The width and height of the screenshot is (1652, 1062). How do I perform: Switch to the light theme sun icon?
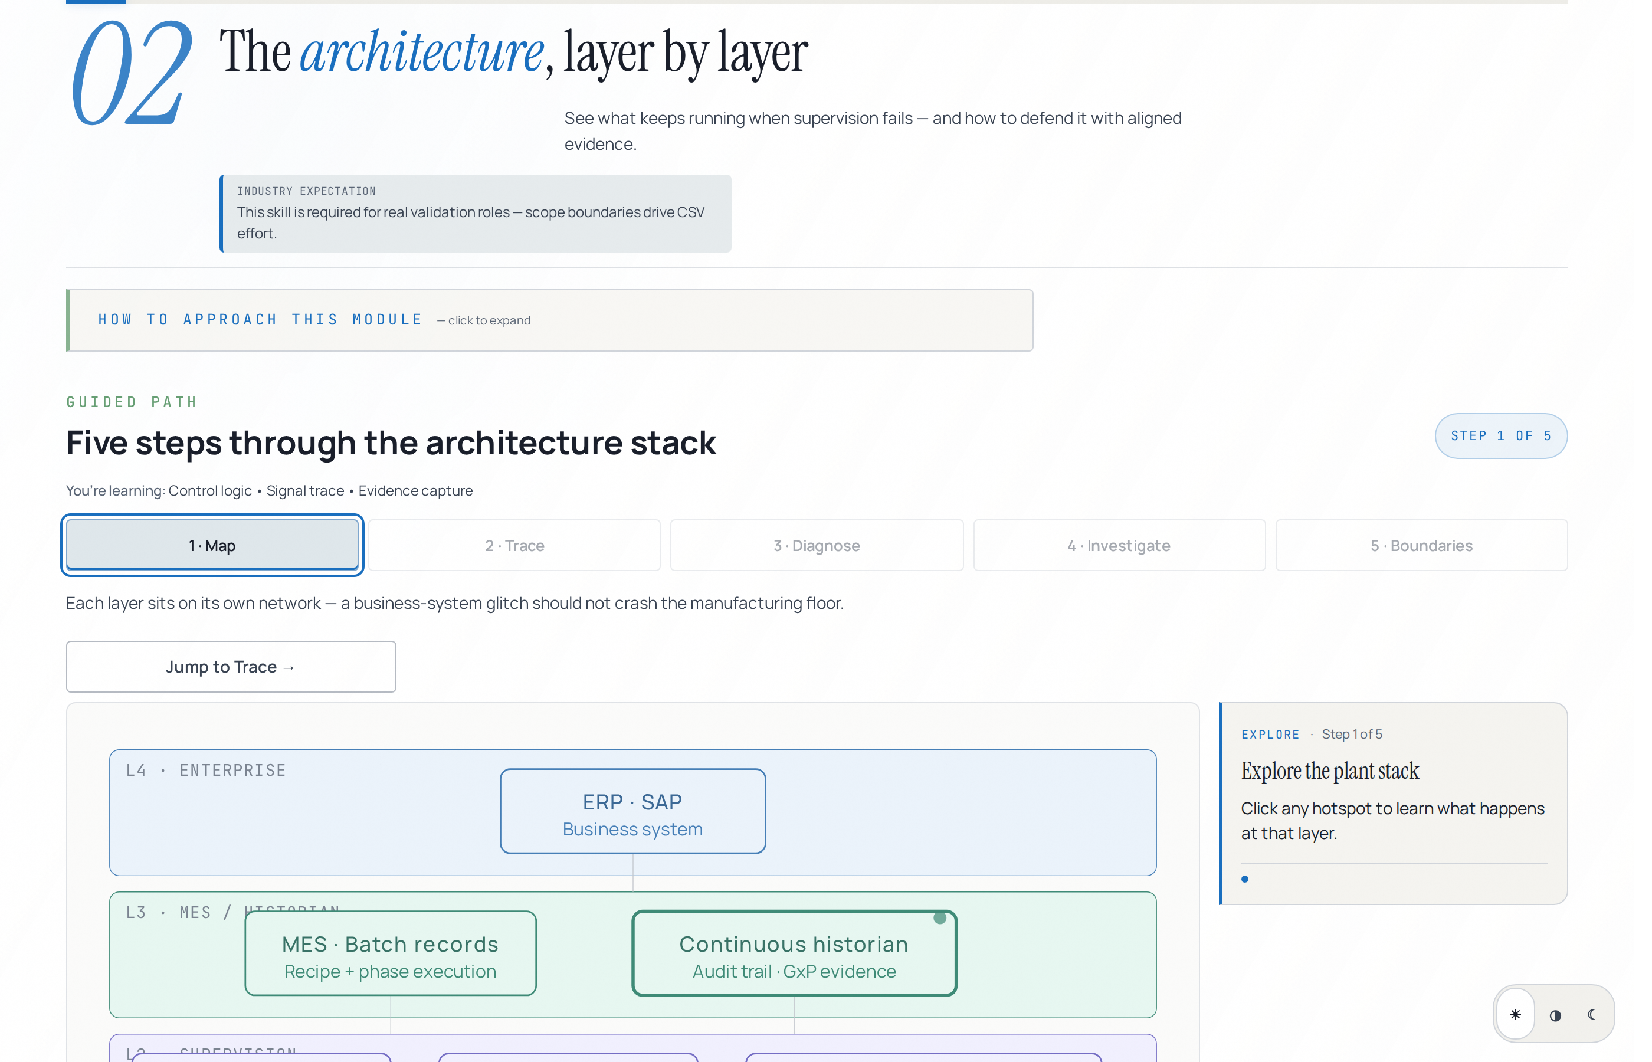1515,1014
